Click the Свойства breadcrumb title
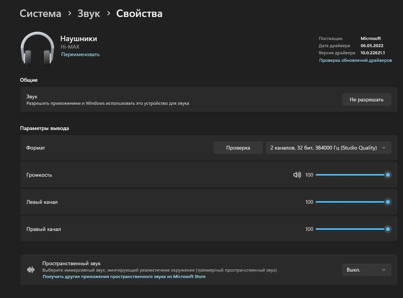Viewport: 403px width, 298px height. pos(139,14)
